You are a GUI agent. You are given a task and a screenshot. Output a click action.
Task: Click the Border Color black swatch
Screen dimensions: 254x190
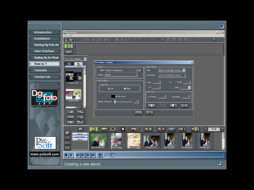(113, 96)
